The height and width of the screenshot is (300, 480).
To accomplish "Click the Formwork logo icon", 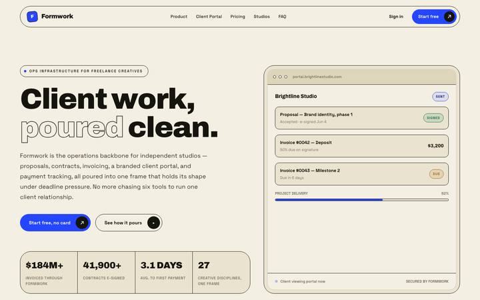I will [x=32, y=17].
